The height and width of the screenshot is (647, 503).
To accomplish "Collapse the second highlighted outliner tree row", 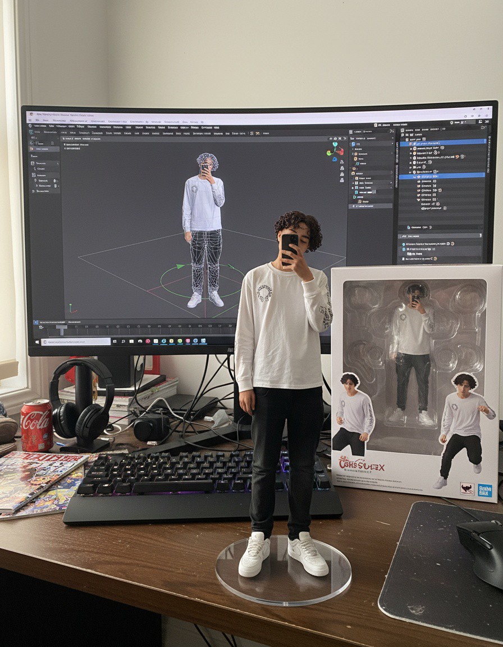I will click(415, 176).
